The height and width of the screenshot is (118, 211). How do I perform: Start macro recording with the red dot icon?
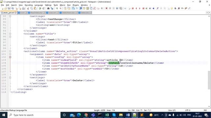(x=106, y=9)
